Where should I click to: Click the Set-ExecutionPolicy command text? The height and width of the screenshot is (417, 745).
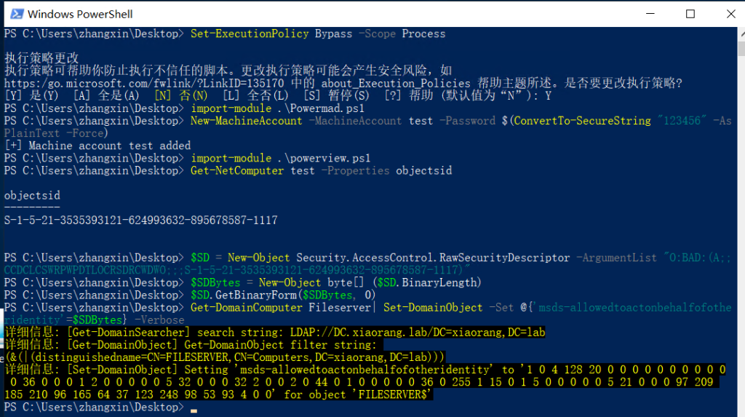click(x=250, y=33)
